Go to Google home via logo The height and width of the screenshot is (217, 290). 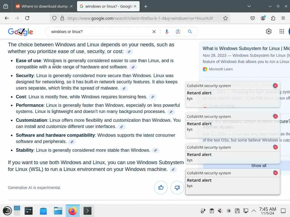20,32
